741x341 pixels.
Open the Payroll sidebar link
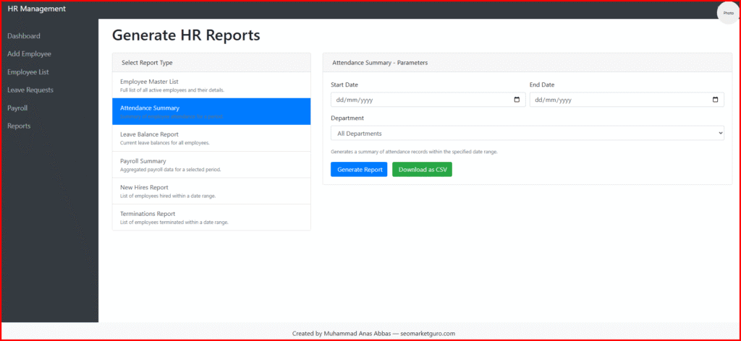tap(17, 108)
